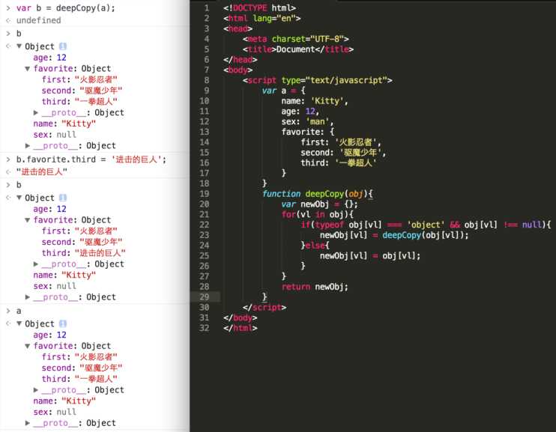Click the <title>Document</title> line
Screen dimensions: 556x432
click(x=298, y=49)
